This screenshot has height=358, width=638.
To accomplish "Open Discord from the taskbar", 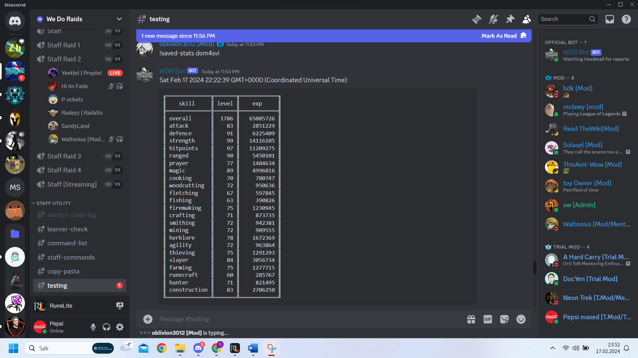I will click(x=198, y=348).
